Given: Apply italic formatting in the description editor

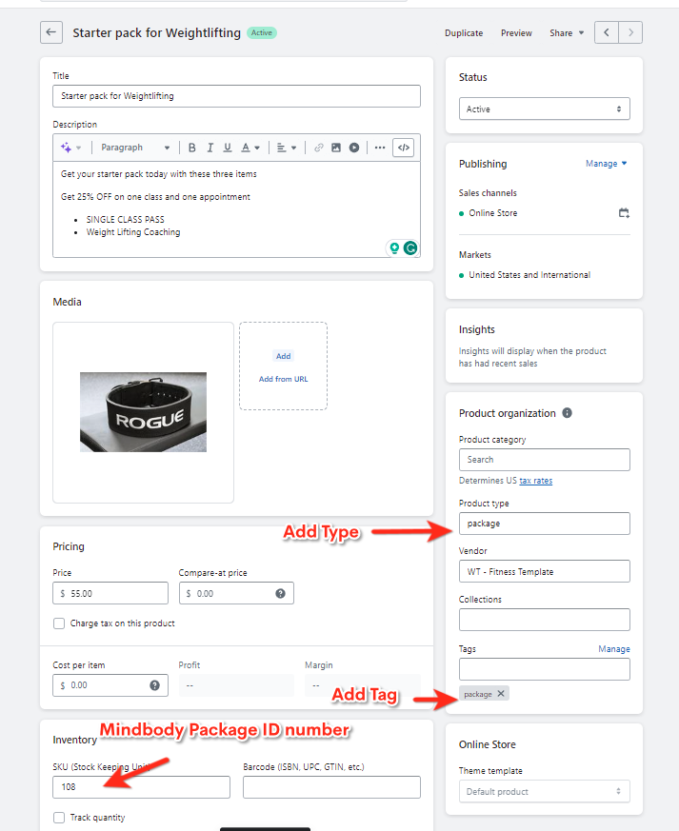Looking at the screenshot, I should 210,148.
